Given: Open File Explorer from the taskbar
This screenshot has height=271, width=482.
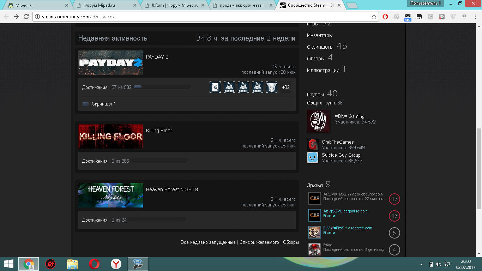Looking at the screenshot, I should (72, 264).
